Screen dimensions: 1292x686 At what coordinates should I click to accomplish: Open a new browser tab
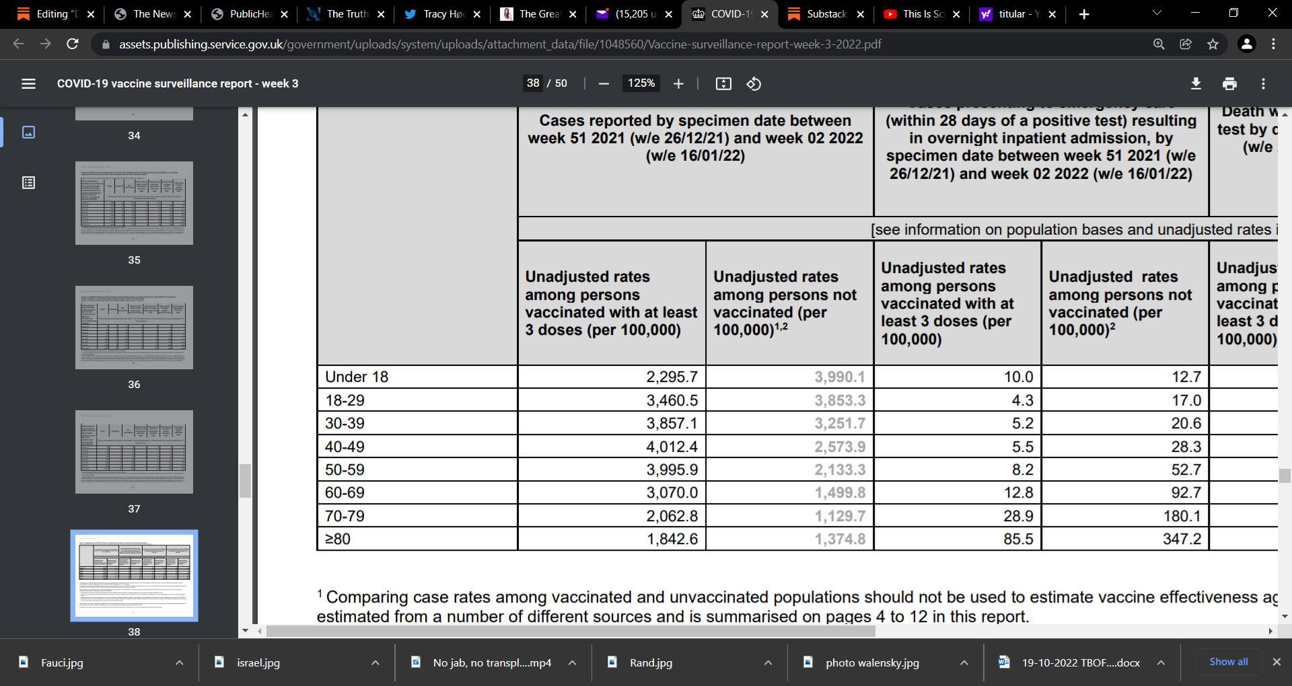[1084, 14]
